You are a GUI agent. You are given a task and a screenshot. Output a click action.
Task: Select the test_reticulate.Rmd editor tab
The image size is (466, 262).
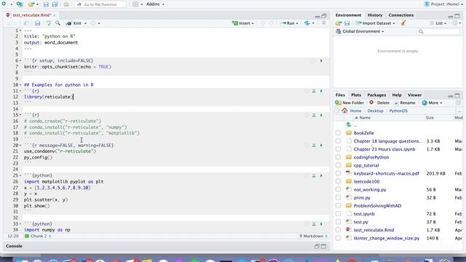point(32,15)
